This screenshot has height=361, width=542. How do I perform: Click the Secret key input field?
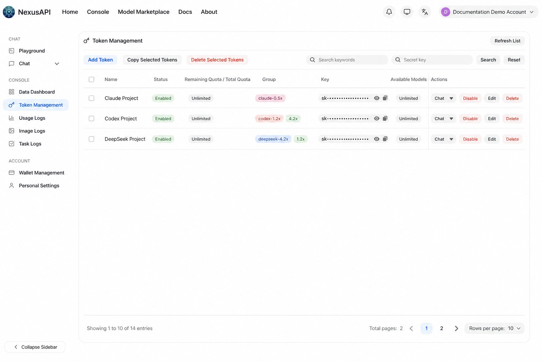[432, 60]
